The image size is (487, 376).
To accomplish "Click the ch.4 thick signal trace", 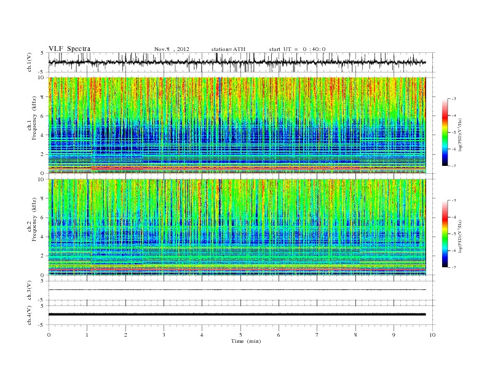I will [237, 315].
